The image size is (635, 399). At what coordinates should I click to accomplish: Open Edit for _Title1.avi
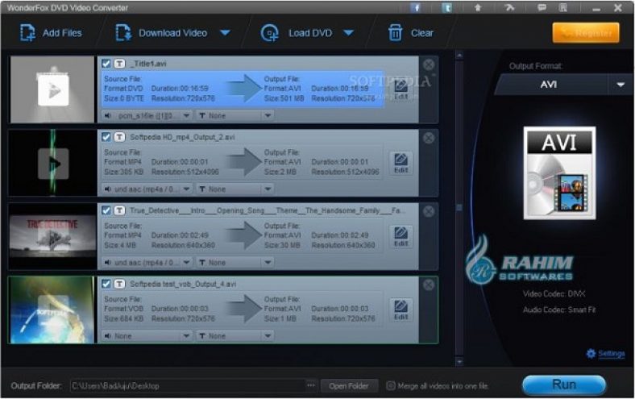click(401, 89)
